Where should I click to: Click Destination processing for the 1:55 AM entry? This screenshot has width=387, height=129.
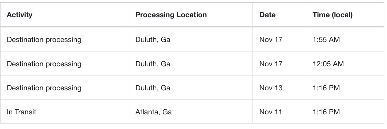point(44,40)
